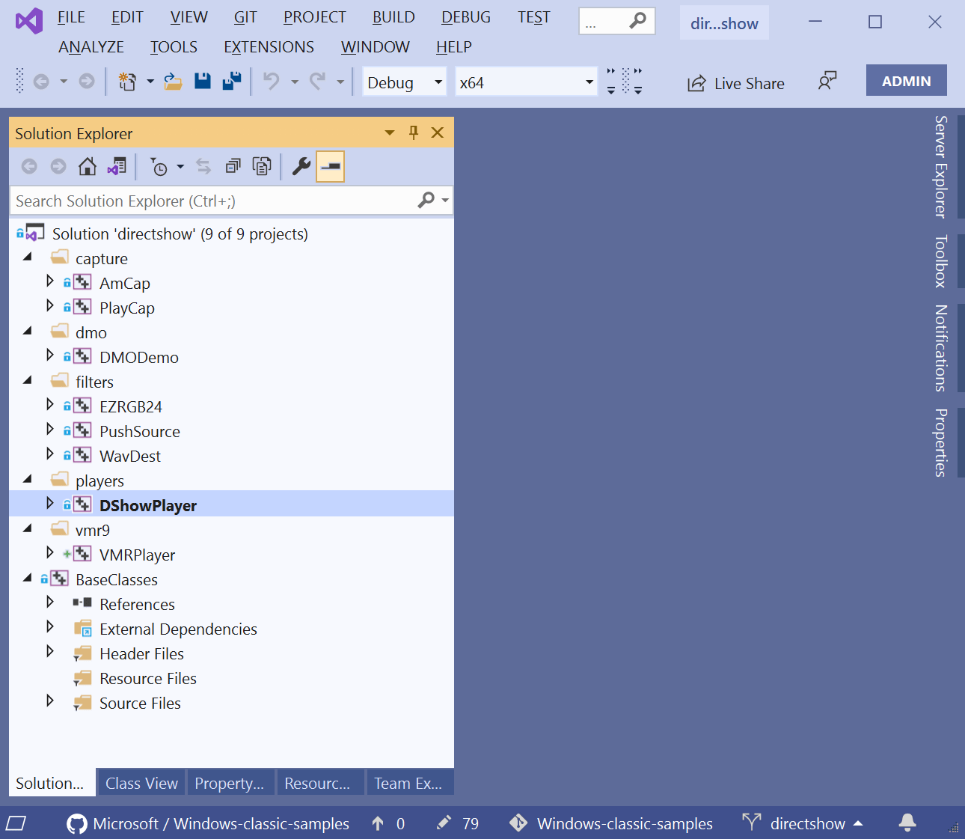The image size is (965, 839).
Task: Collapse all items in Solution Explorer
Action: 233,166
